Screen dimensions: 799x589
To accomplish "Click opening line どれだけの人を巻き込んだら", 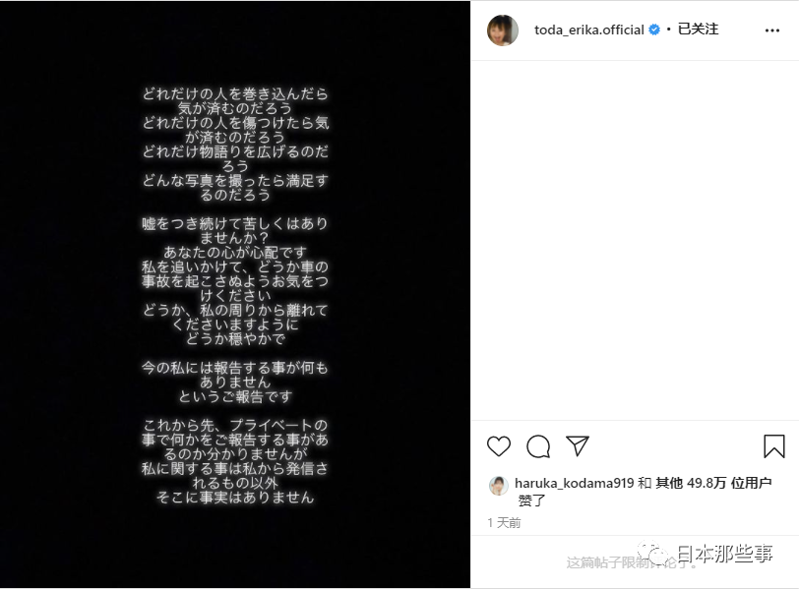I will click(x=235, y=93).
